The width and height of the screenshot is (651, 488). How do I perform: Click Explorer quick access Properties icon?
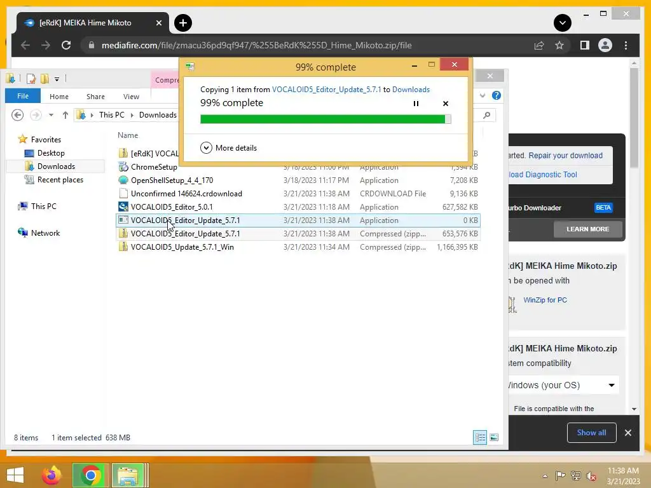[x=31, y=78]
